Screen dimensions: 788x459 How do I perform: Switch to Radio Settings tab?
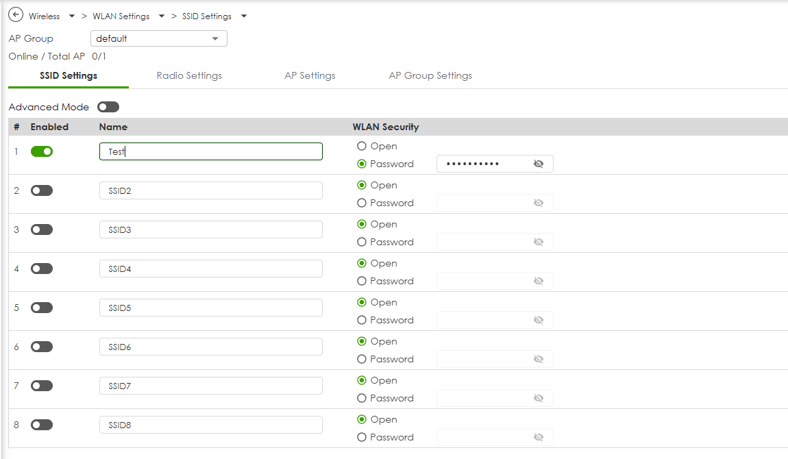189,76
